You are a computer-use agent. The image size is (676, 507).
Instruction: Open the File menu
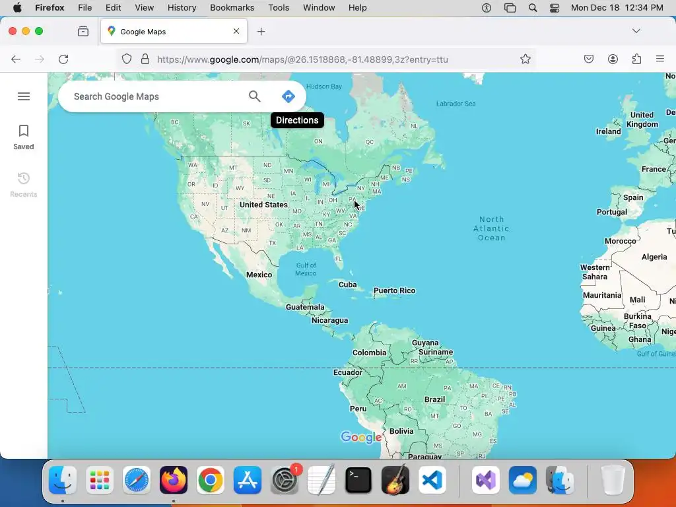point(85,8)
